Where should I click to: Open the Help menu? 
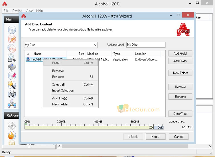point(39,11)
